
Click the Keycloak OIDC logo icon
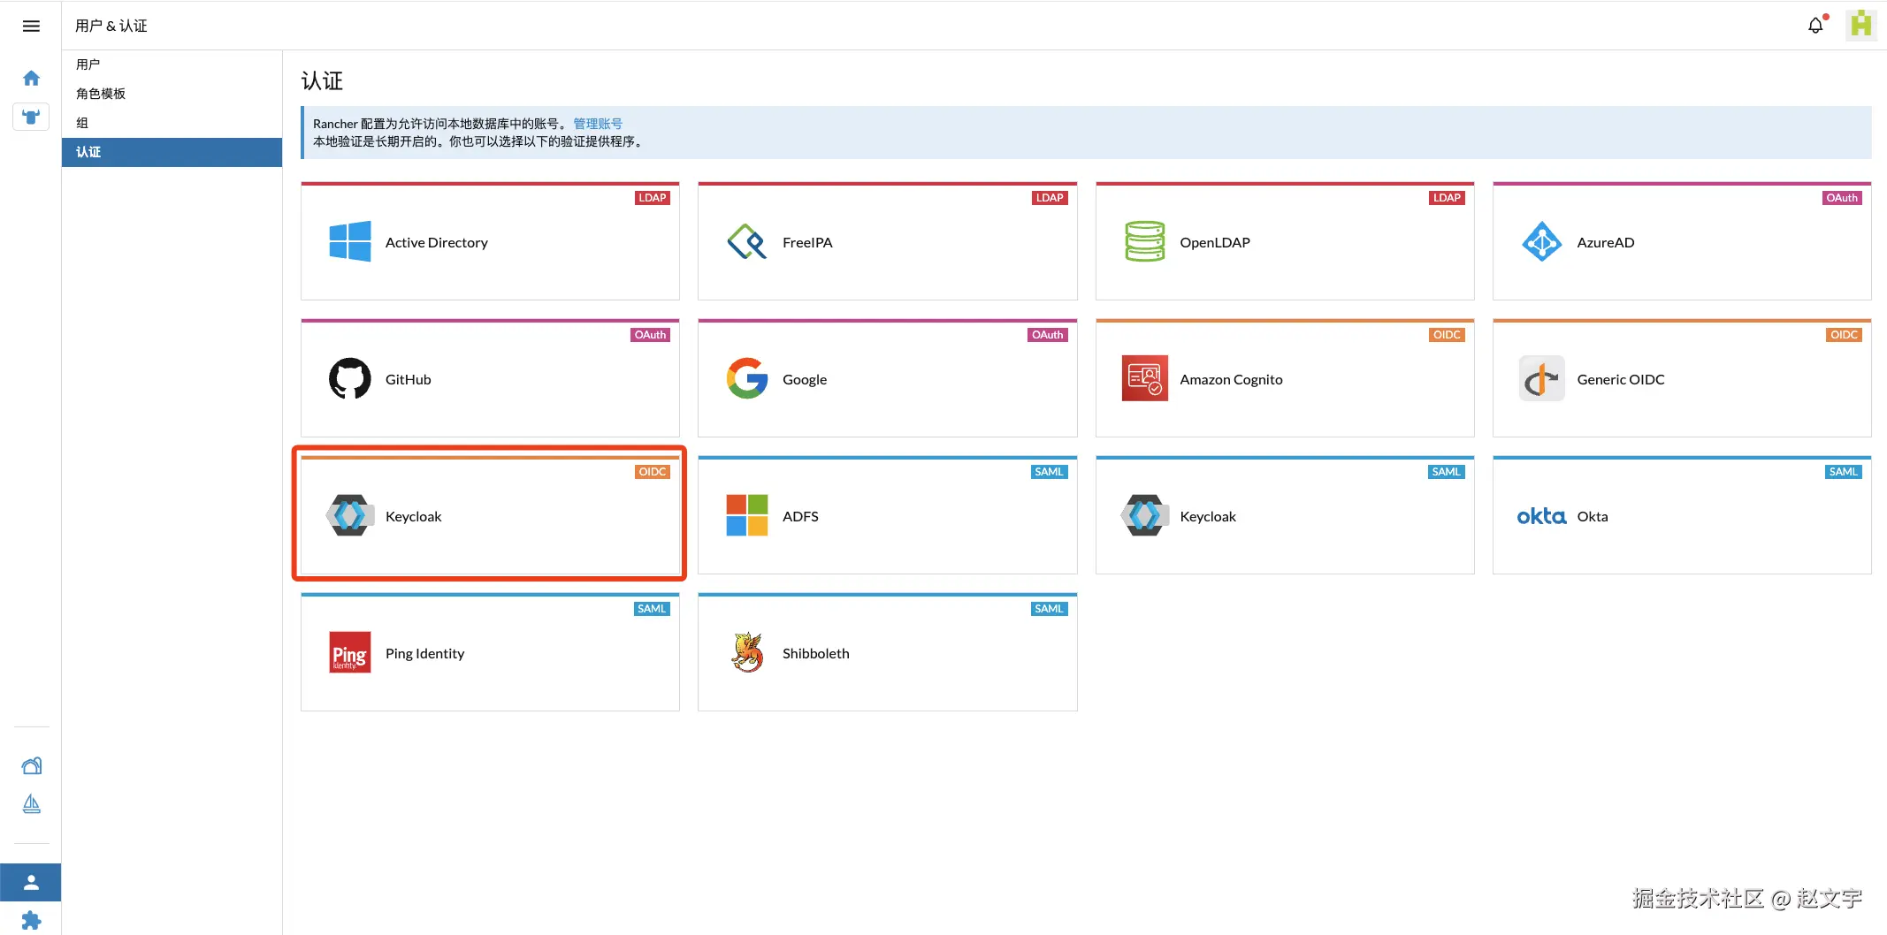[x=350, y=515]
